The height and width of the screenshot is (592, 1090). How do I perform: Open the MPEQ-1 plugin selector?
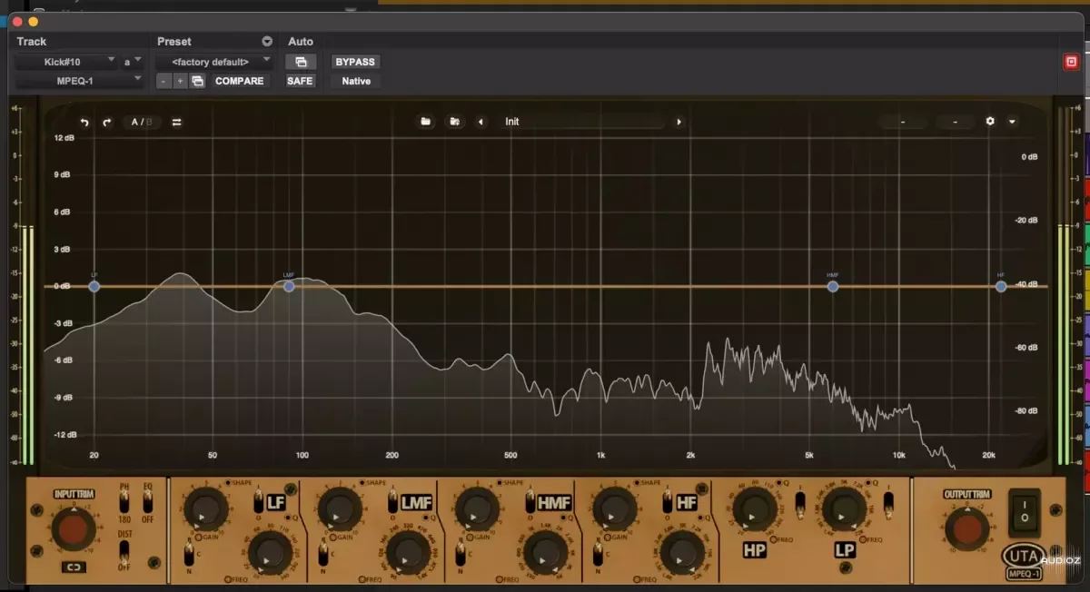79,81
